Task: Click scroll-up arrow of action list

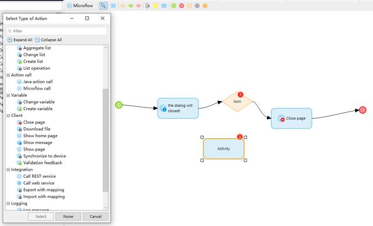Action: pos(105,48)
